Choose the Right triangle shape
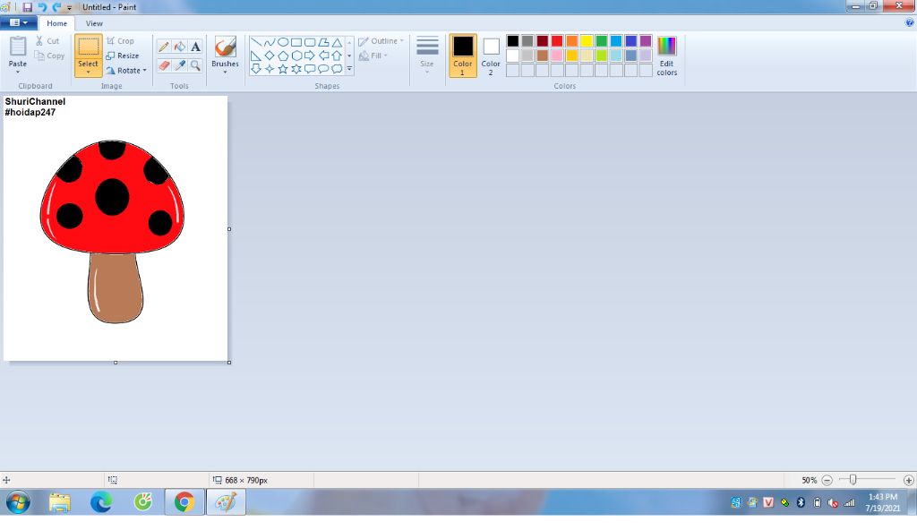 [256, 56]
